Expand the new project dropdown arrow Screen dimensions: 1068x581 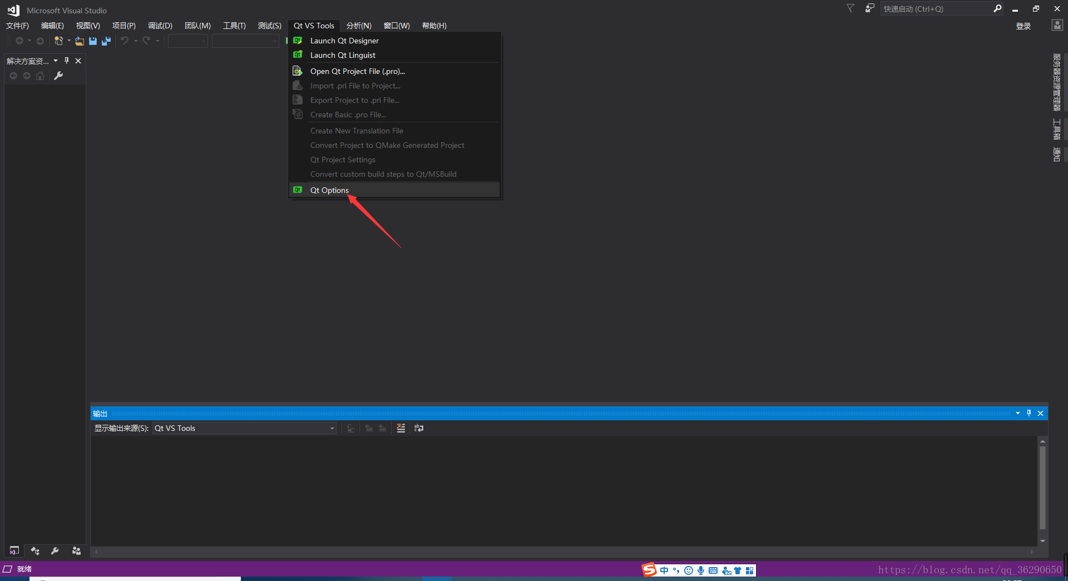click(69, 41)
